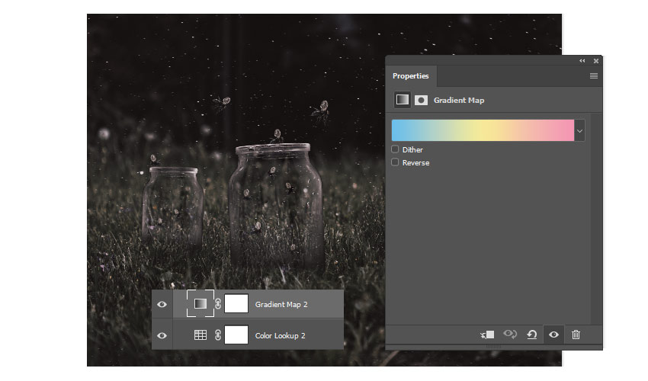648x381 pixels.
Task: Enable the Reverse checkbox
Action: [x=395, y=162]
